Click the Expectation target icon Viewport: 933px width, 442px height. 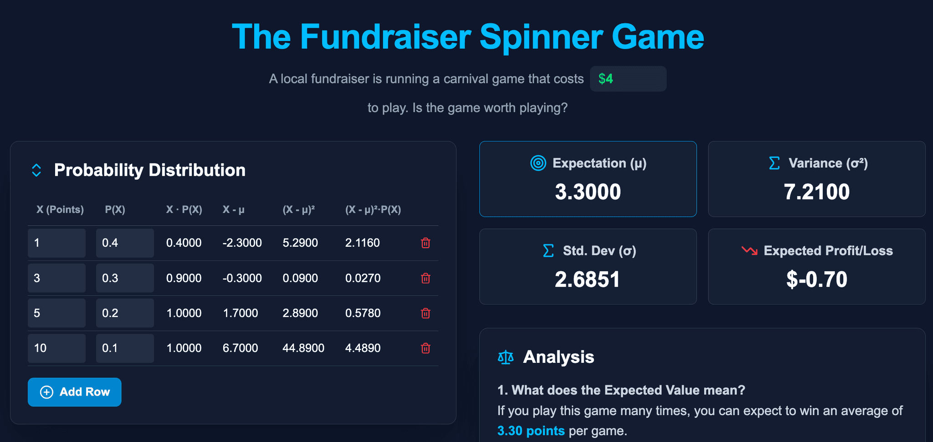(538, 163)
